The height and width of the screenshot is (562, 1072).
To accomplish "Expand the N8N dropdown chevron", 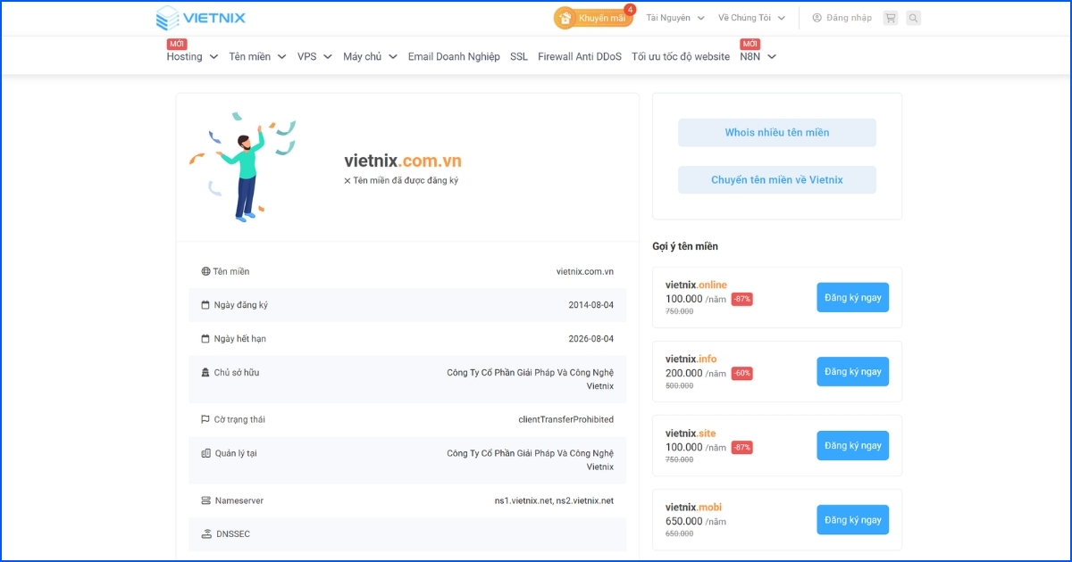I will point(772,56).
